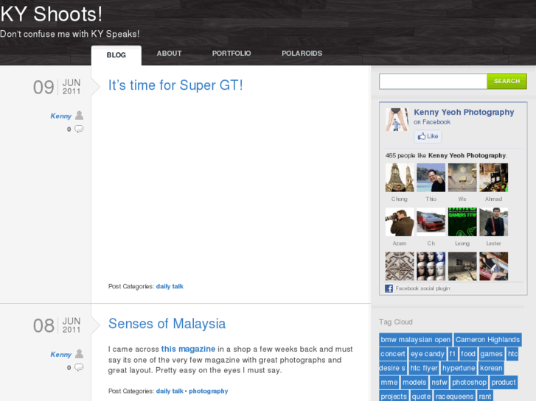This screenshot has width=536, height=401.
Task: Click the author icon beside Kenny on the June 09 post
Action: click(x=80, y=116)
